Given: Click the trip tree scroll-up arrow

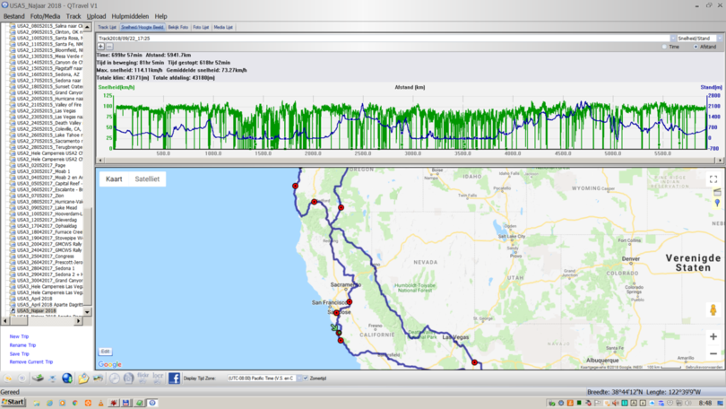Looking at the screenshot, I should coord(87,27).
